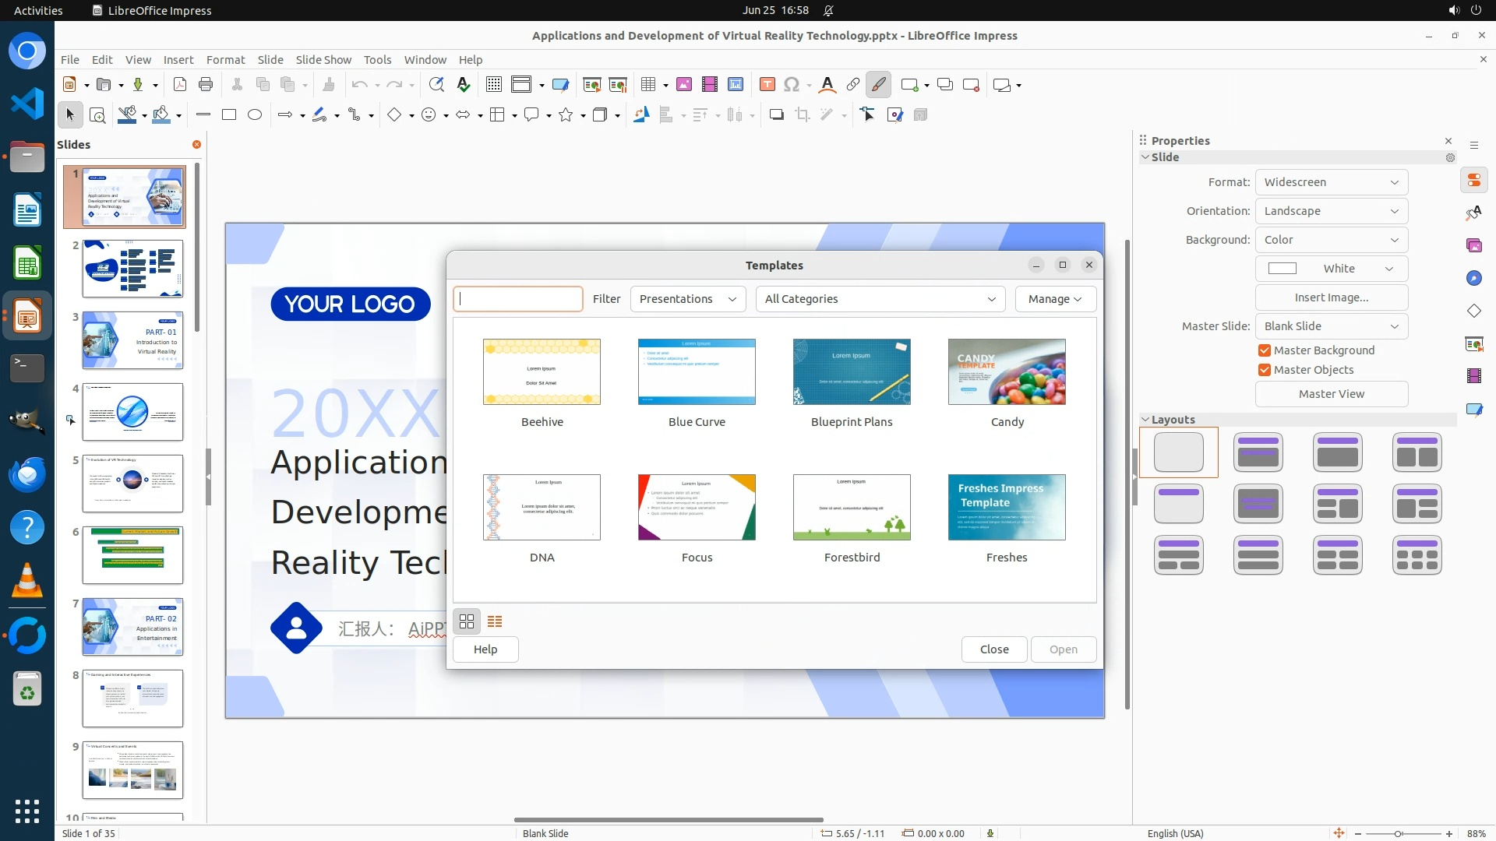Close the Templates dialog with Close button
This screenshot has width=1496, height=841.
pyautogui.click(x=993, y=649)
